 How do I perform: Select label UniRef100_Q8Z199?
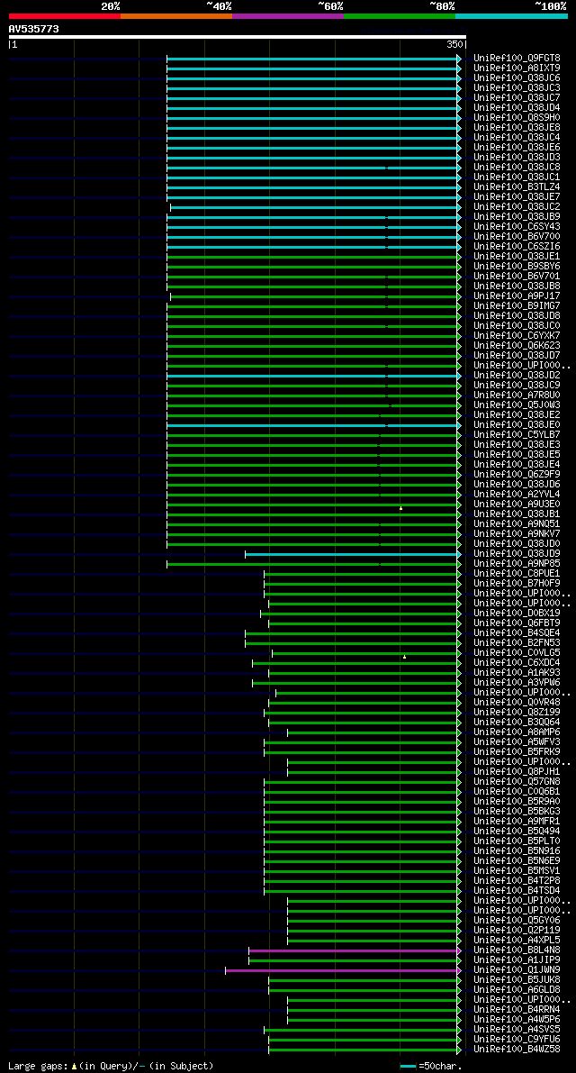(x=517, y=713)
